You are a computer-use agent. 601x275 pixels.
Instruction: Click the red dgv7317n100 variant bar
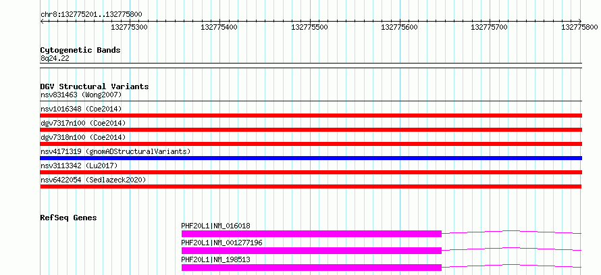tap(311, 130)
